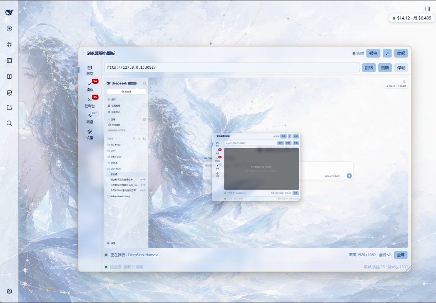Click the resize grip at panel bottom-right corner
This screenshot has width=436, height=303.
coord(408,268)
